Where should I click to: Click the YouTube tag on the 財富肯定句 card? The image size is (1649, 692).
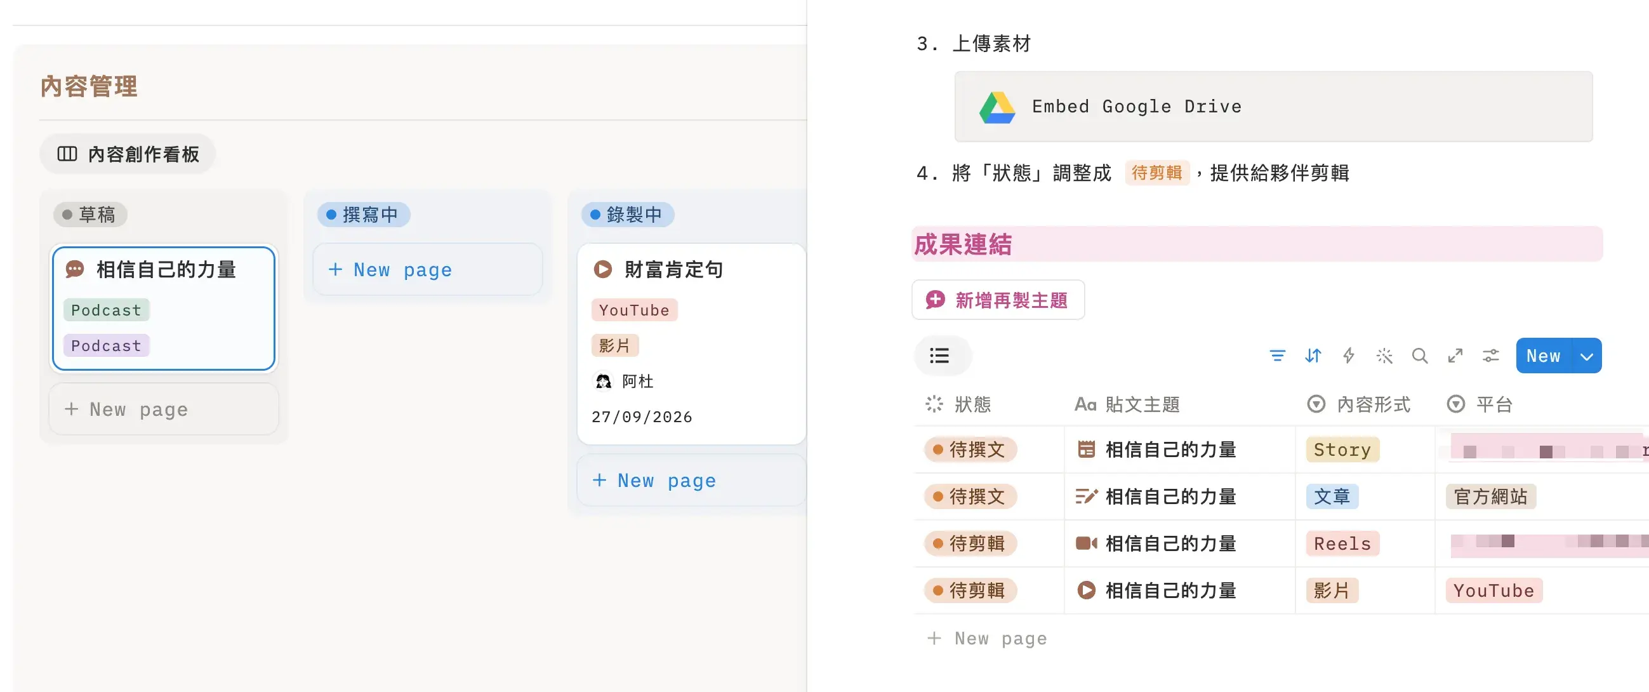tap(633, 310)
